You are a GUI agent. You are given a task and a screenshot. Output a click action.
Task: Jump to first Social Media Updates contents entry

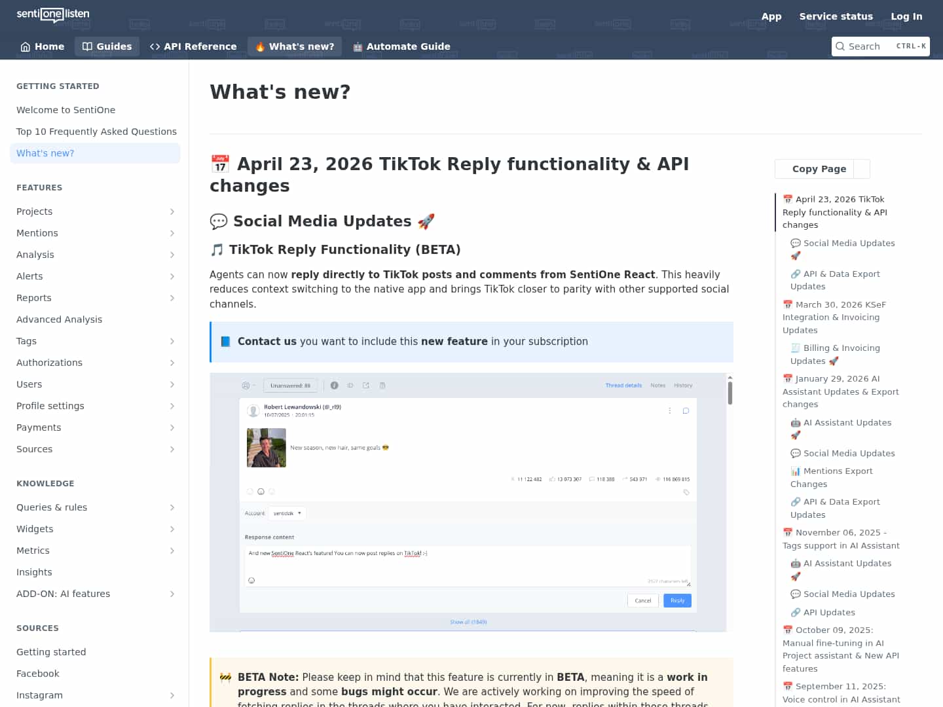[843, 249]
